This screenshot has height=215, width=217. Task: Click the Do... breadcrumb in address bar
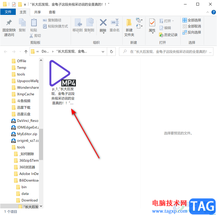pos(45,51)
